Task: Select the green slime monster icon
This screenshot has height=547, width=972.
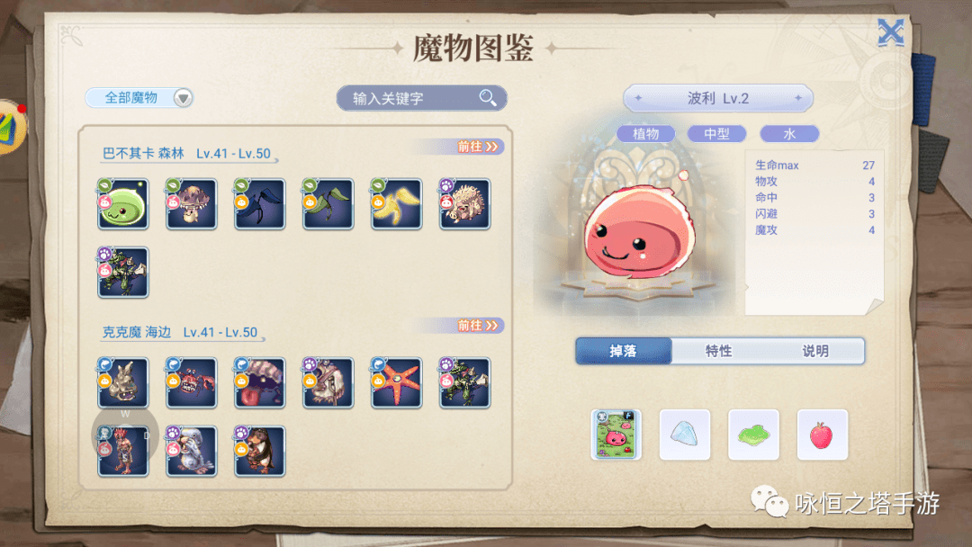Action: 122,204
